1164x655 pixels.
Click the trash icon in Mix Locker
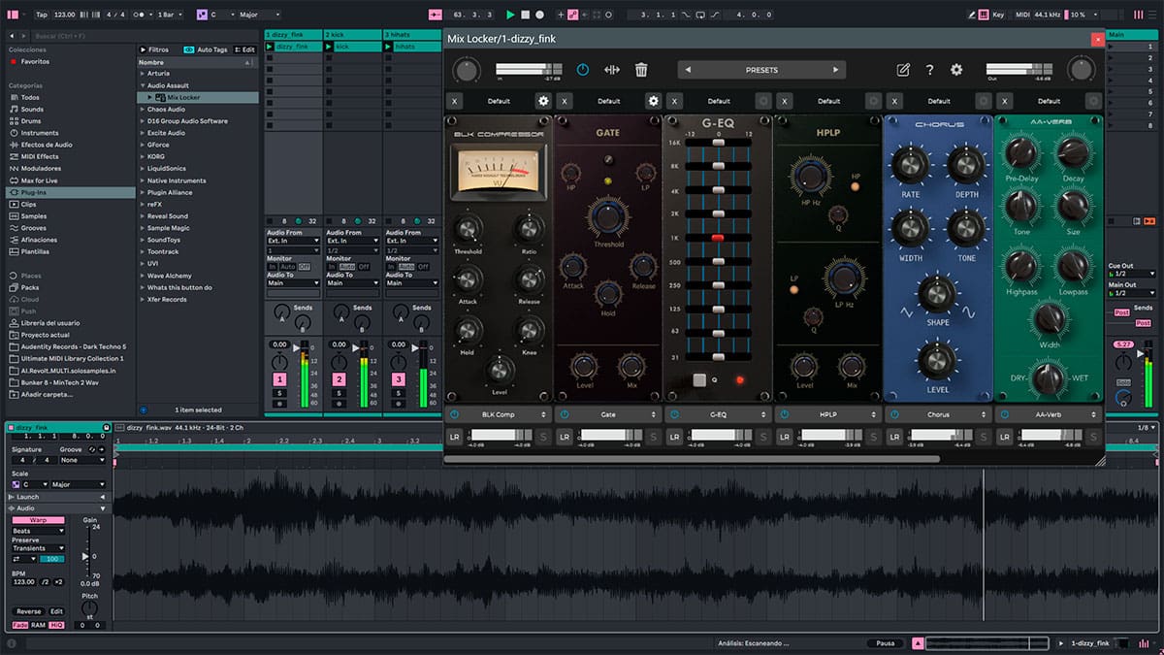pos(641,70)
